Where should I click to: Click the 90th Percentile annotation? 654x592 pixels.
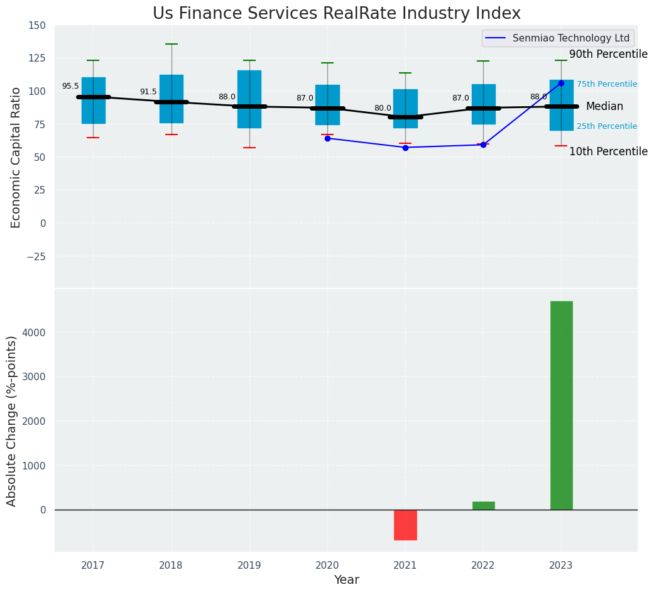tap(608, 55)
